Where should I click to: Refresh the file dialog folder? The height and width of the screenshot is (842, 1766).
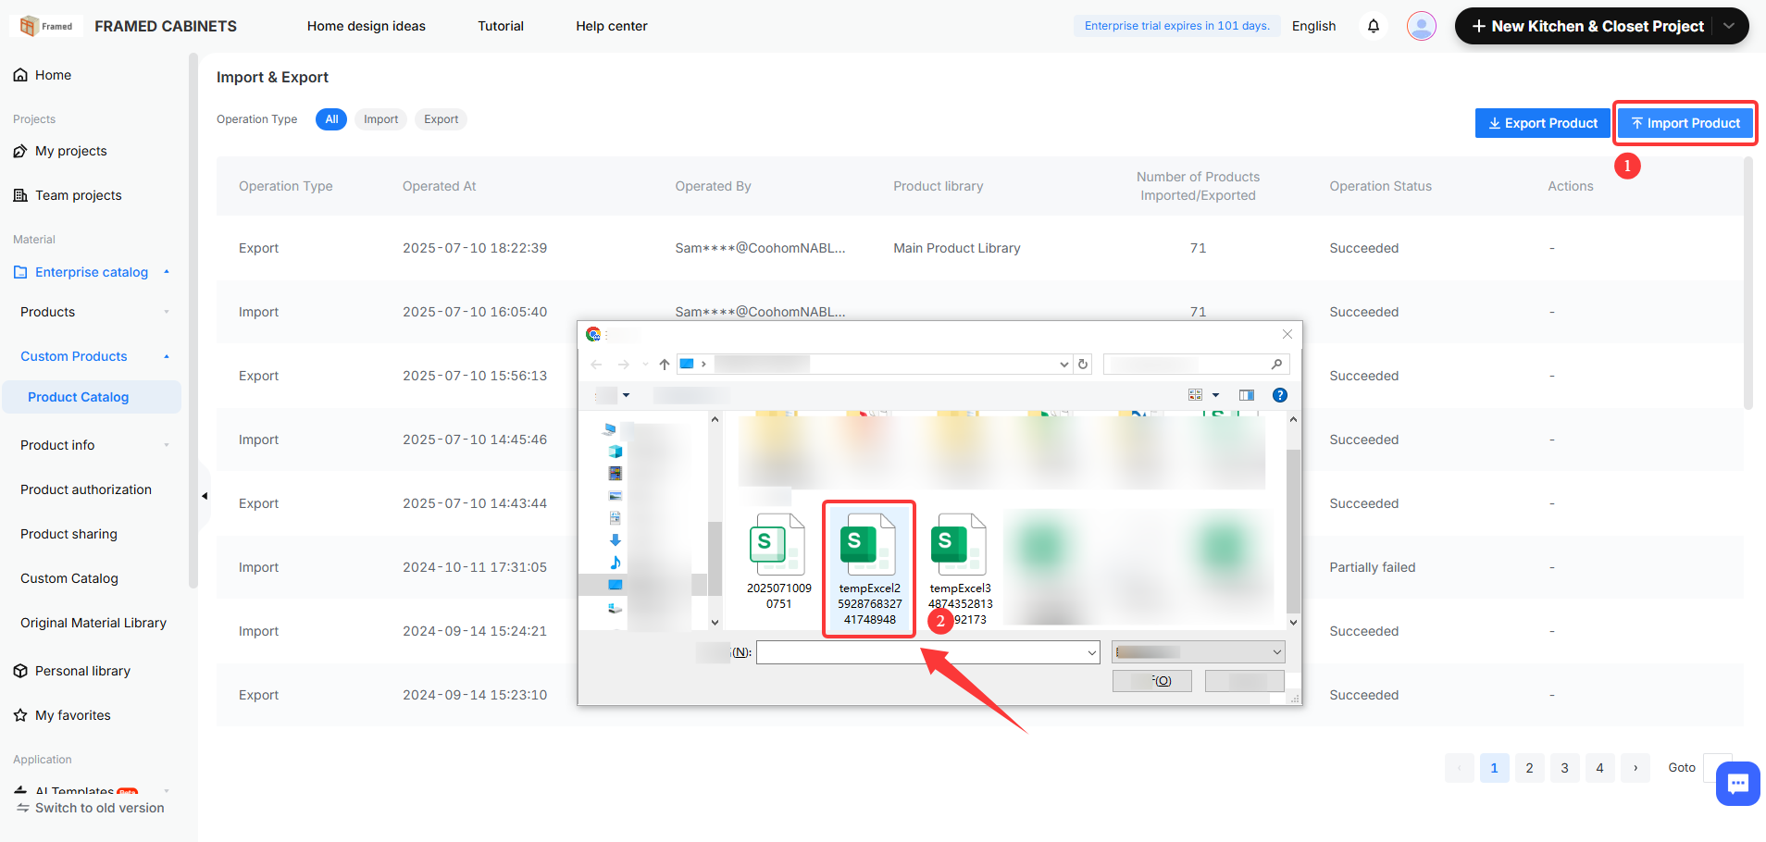coord(1083,365)
